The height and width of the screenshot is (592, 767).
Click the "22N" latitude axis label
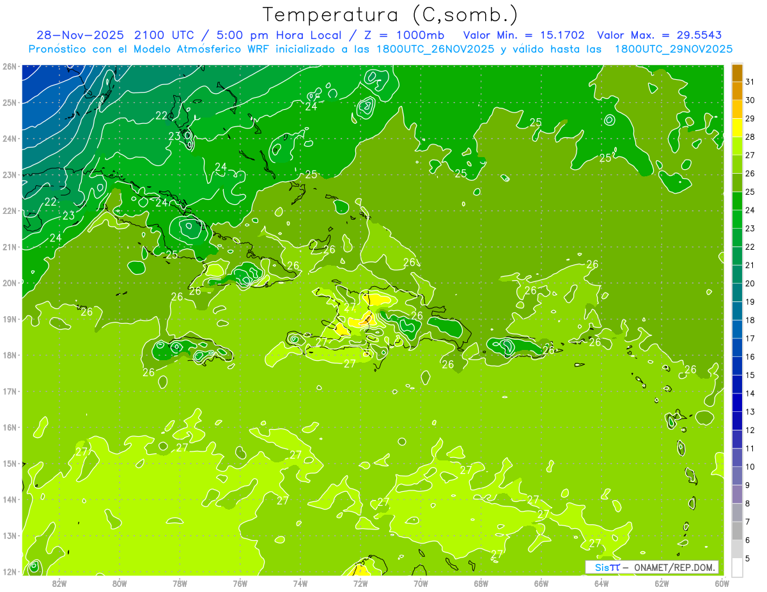click(x=9, y=211)
